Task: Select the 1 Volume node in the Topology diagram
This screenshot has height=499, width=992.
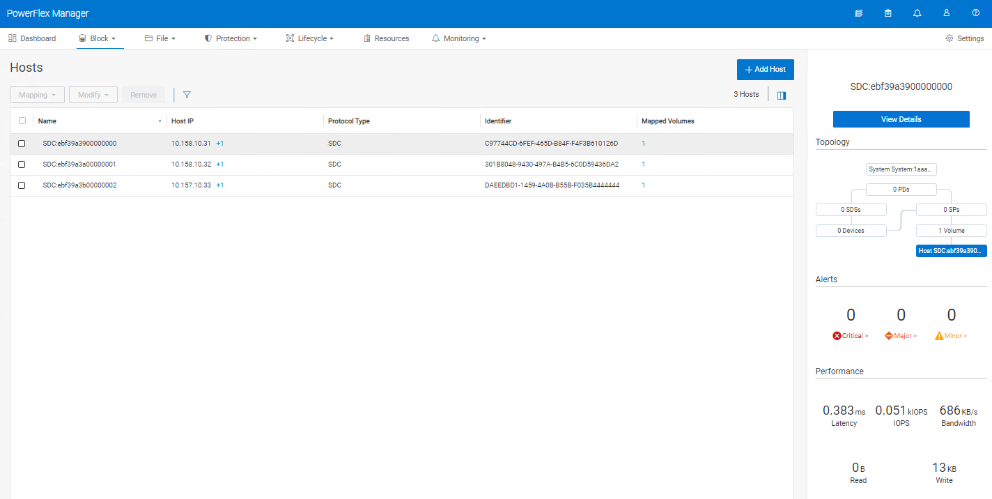Action: 951,230
